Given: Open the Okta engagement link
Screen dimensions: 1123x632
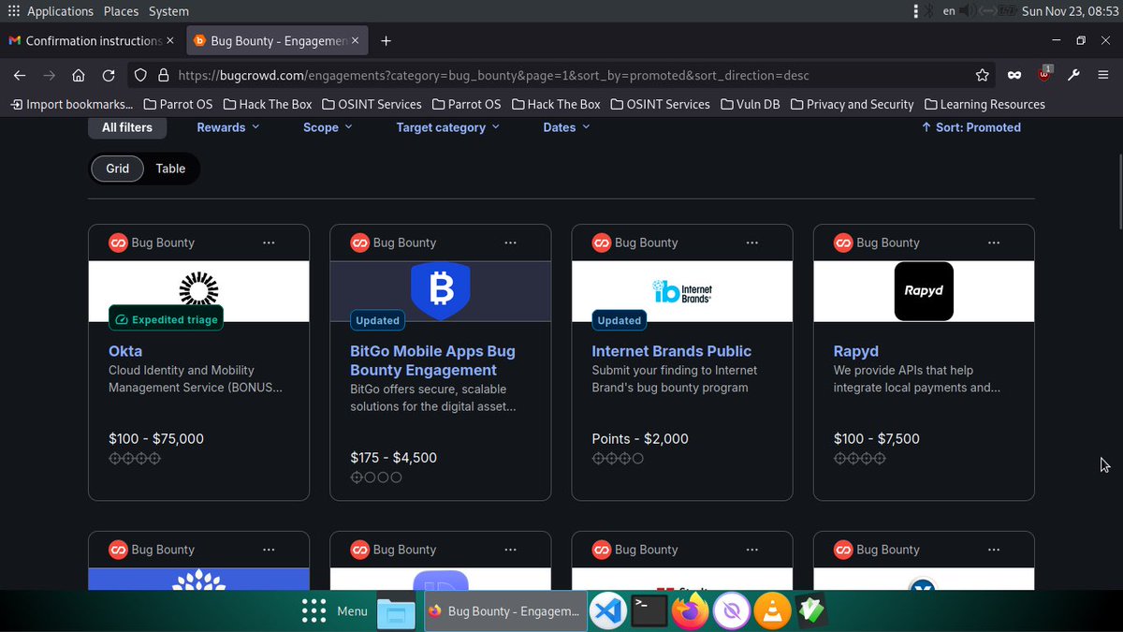Looking at the screenshot, I should click(x=125, y=351).
